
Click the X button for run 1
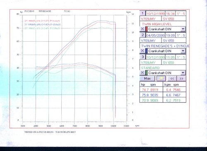(x=142, y=29)
